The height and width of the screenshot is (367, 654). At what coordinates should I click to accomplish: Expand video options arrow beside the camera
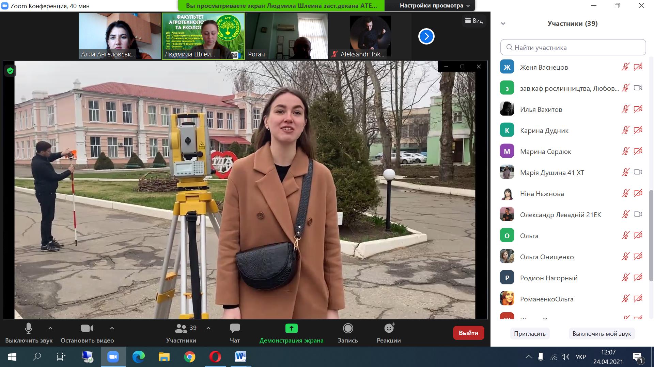coord(112,328)
